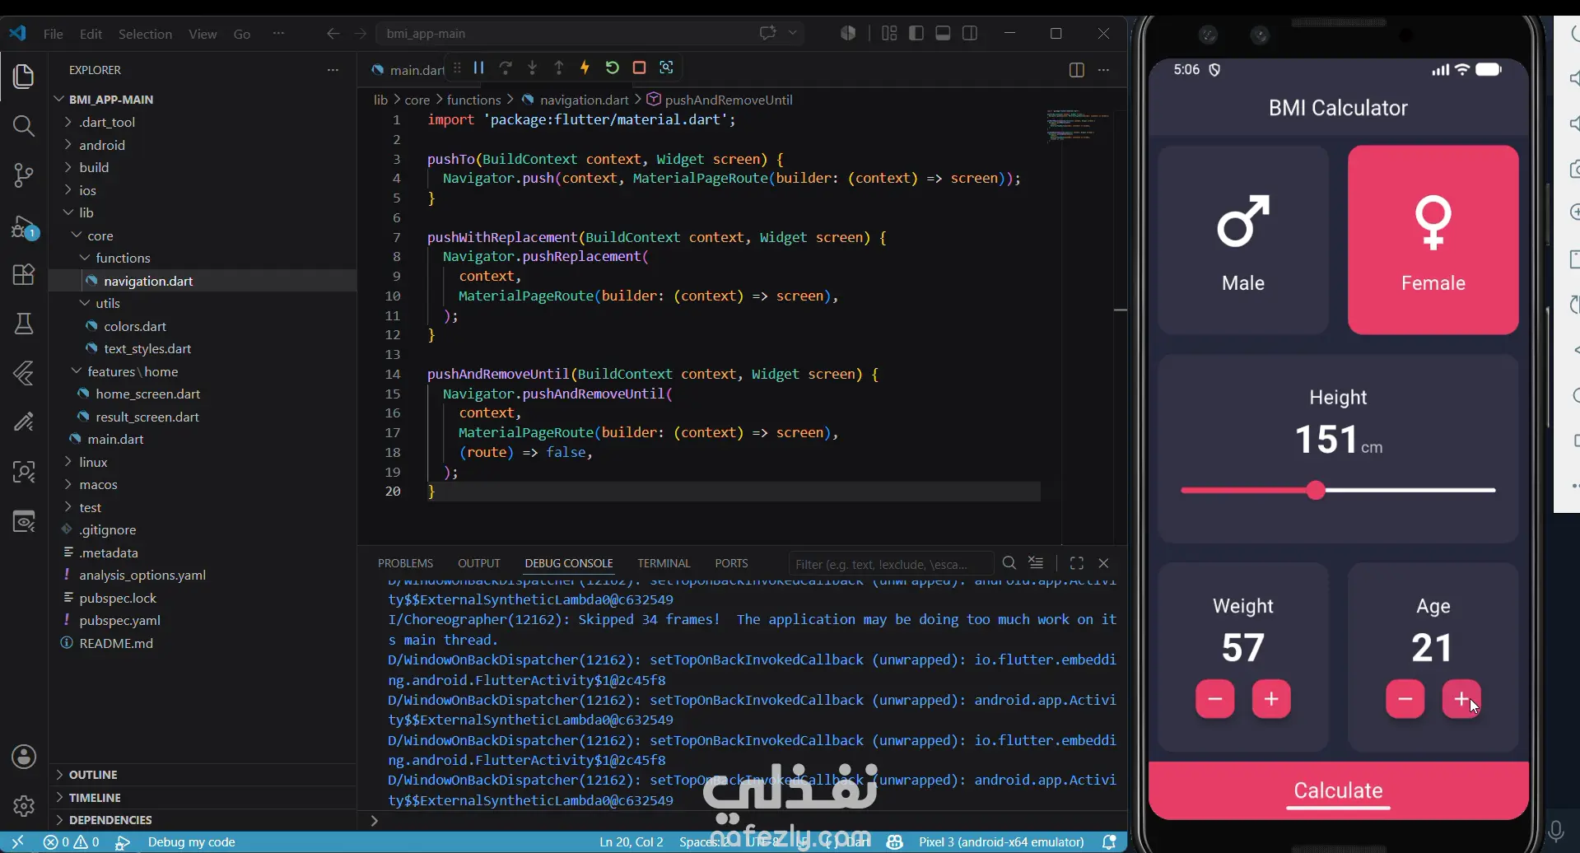The image size is (1580, 853).
Task: Split the editor to the right
Action: pyautogui.click(x=1076, y=70)
